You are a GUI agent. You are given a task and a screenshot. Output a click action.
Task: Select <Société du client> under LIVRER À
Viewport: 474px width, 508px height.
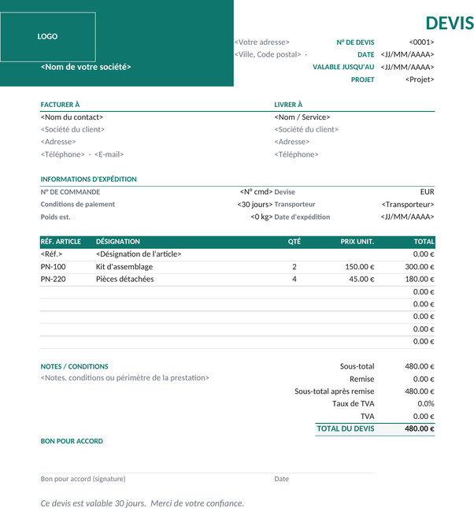306,129
